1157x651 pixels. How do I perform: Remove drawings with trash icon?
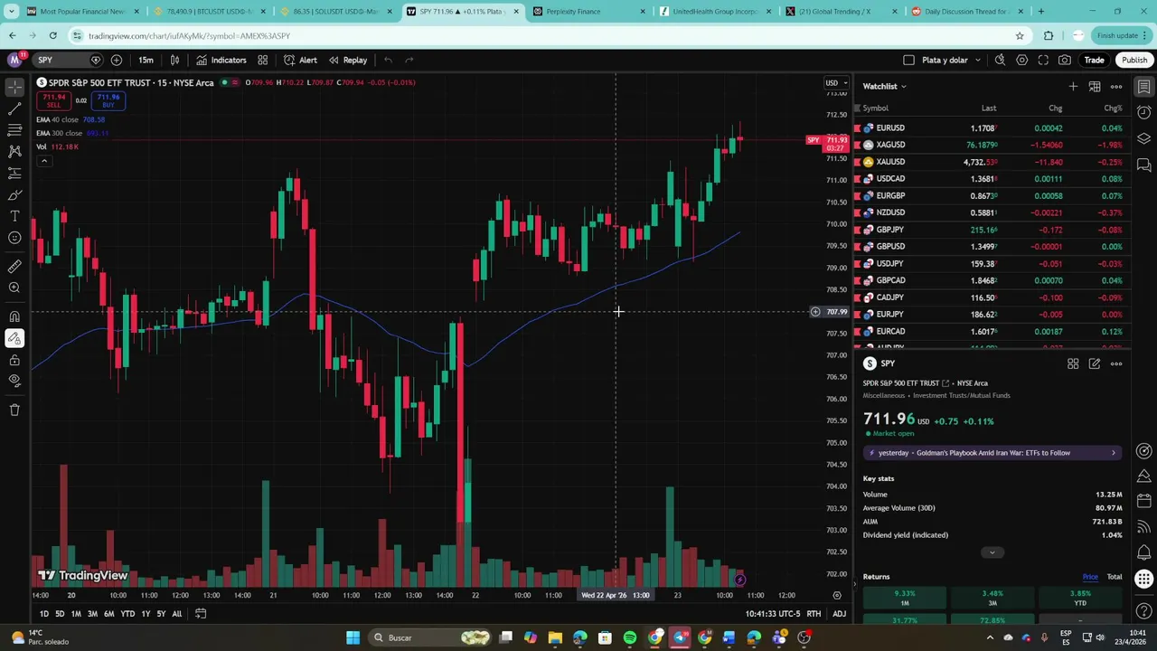(14, 410)
